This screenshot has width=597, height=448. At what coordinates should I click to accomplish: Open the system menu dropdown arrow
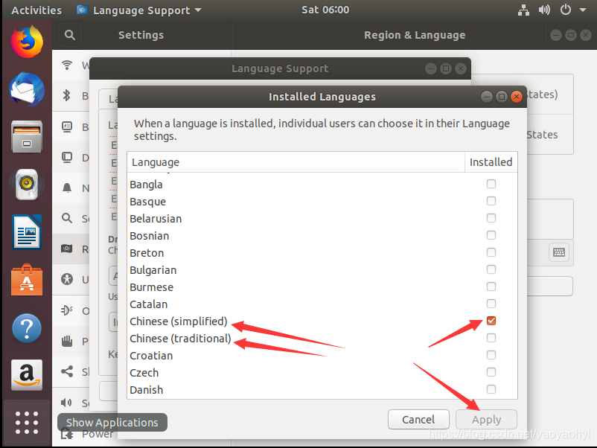tap(583, 10)
